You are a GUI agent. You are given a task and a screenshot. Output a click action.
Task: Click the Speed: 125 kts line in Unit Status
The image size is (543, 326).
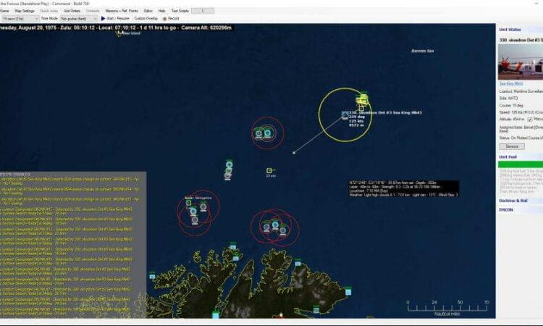pyautogui.click(x=521, y=112)
